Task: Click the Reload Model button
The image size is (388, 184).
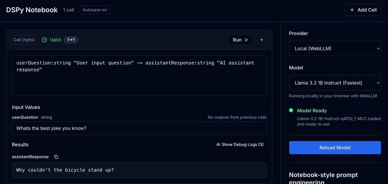Action: [335, 148]
